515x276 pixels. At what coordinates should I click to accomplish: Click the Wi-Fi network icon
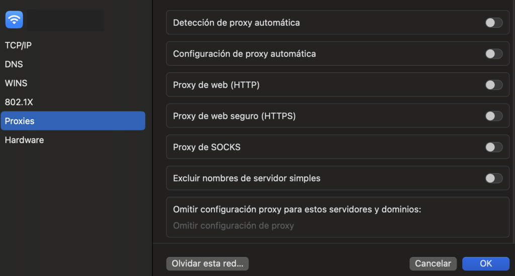coord(14,20)
